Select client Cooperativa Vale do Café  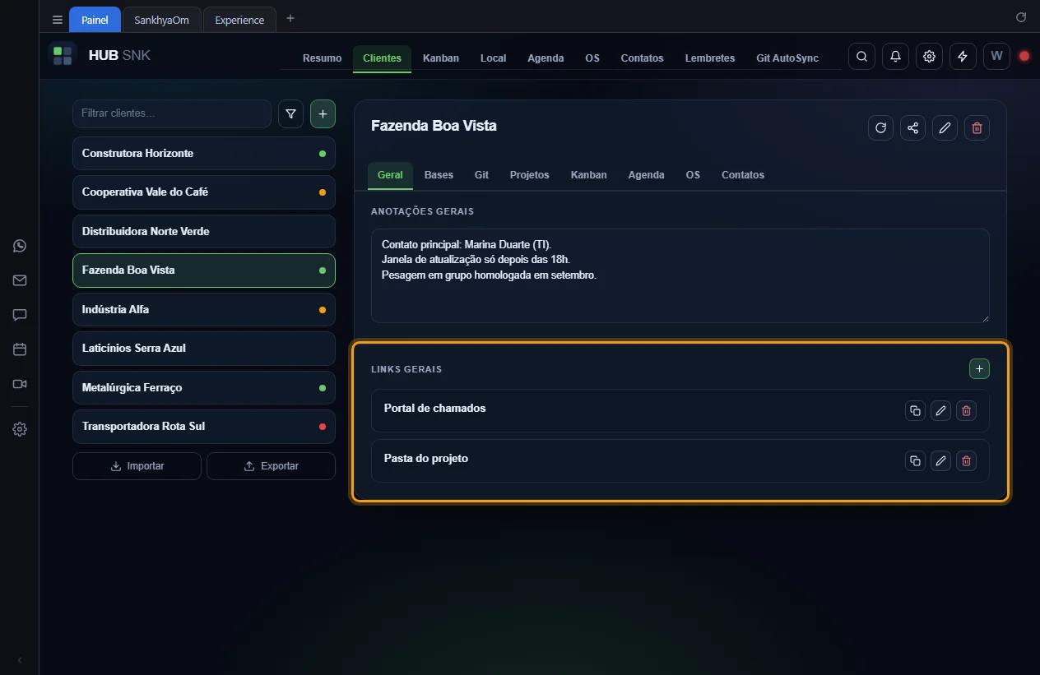point(204,192)
